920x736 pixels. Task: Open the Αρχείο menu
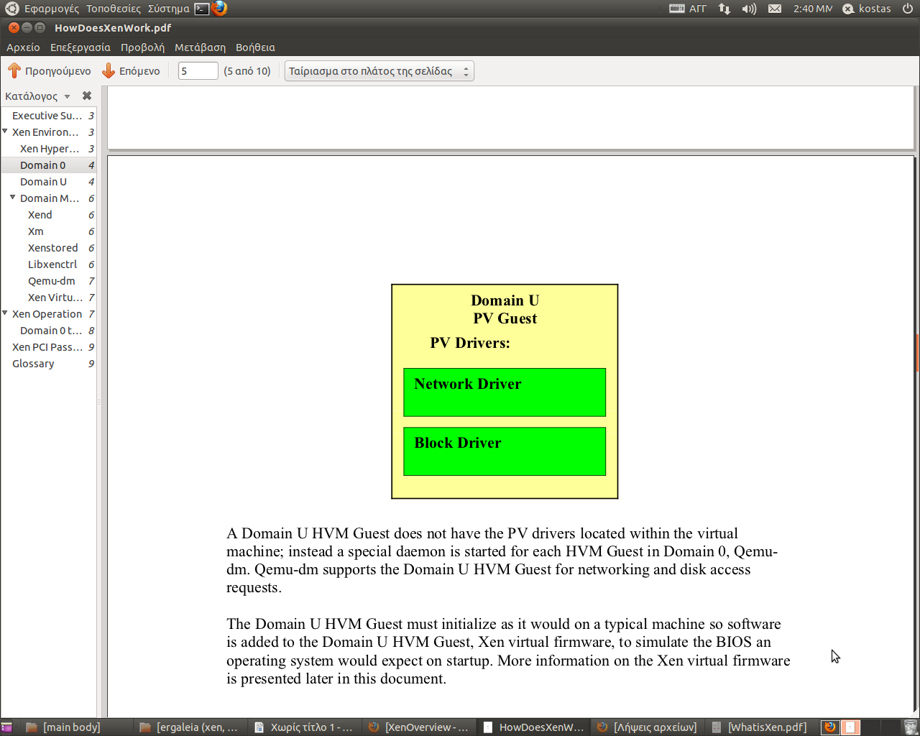tap(23, 47)
